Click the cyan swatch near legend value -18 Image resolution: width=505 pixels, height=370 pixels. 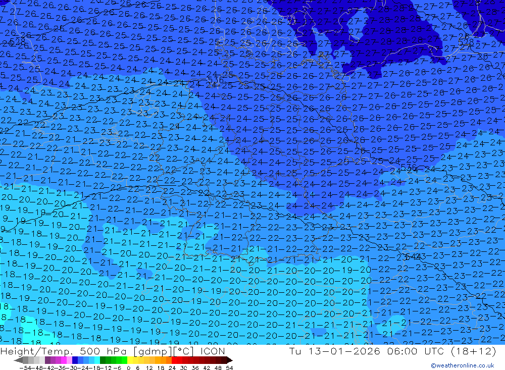tap(97, 360)
